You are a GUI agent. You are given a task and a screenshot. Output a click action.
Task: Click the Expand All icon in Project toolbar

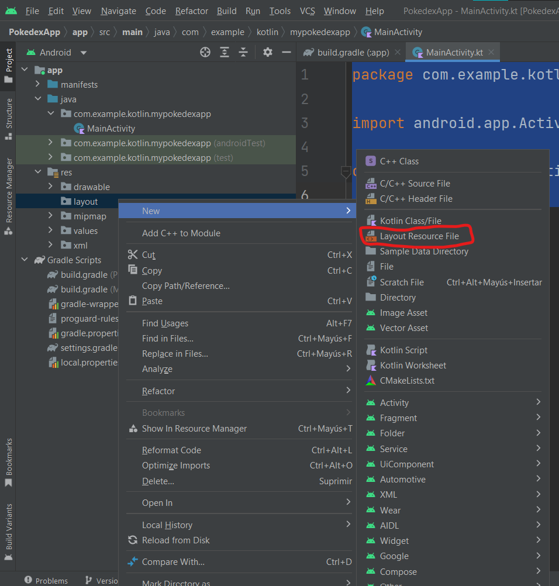(225, 53)
